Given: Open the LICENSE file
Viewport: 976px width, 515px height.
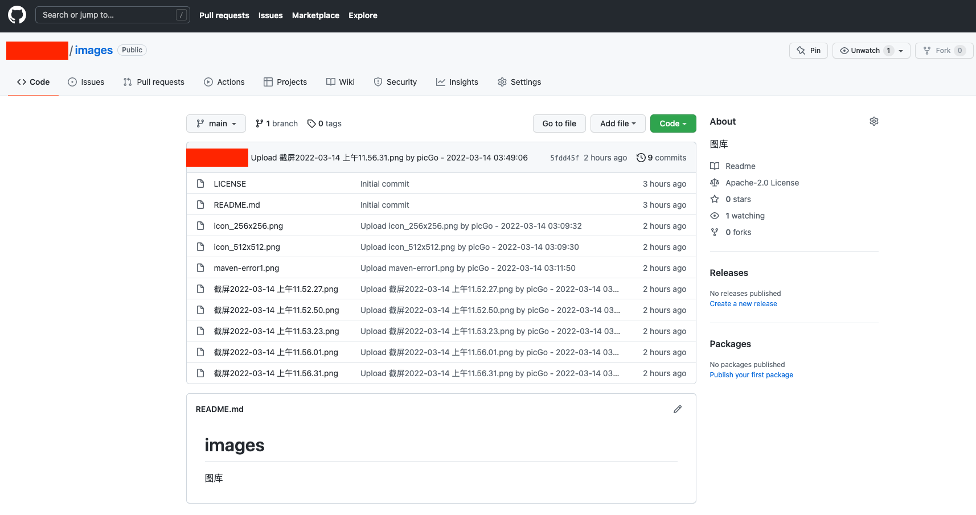Looking at the screenshot, I should [230, 184].
